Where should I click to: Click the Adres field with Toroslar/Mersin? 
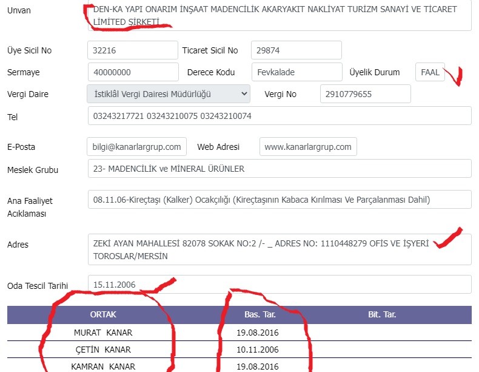(x=280, y=249)
